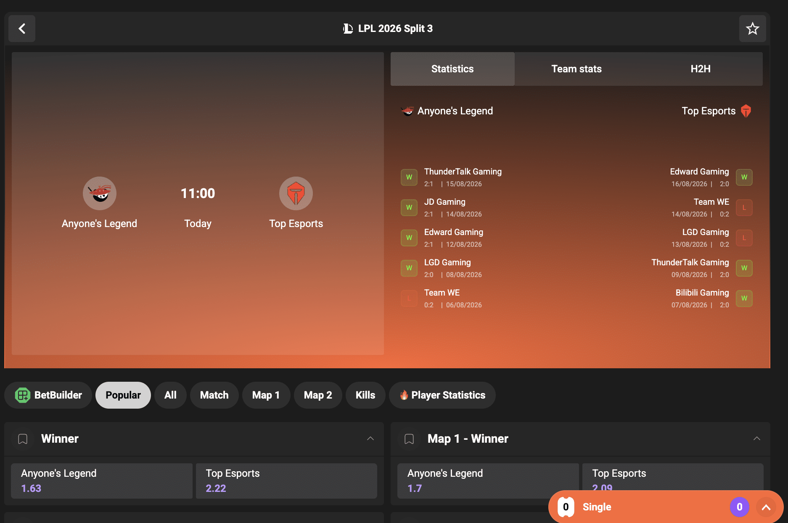Open the Single bet slip bar

click(666, 507)
